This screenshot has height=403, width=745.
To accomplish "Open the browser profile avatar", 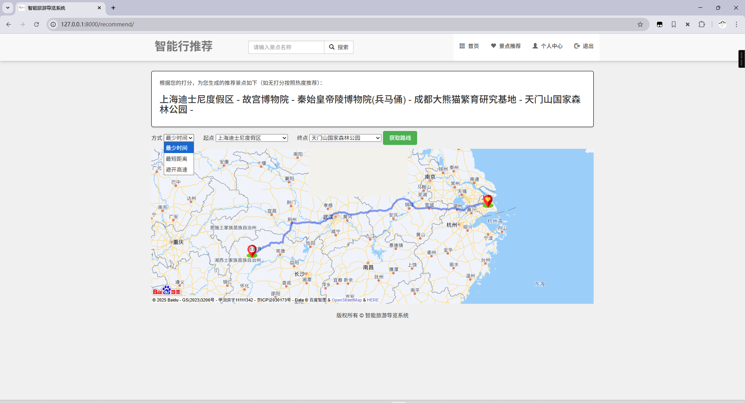I will coord(722,24).
